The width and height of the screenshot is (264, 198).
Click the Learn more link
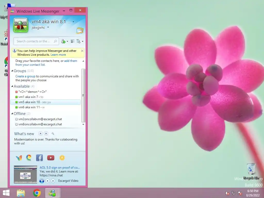point(58,55)
